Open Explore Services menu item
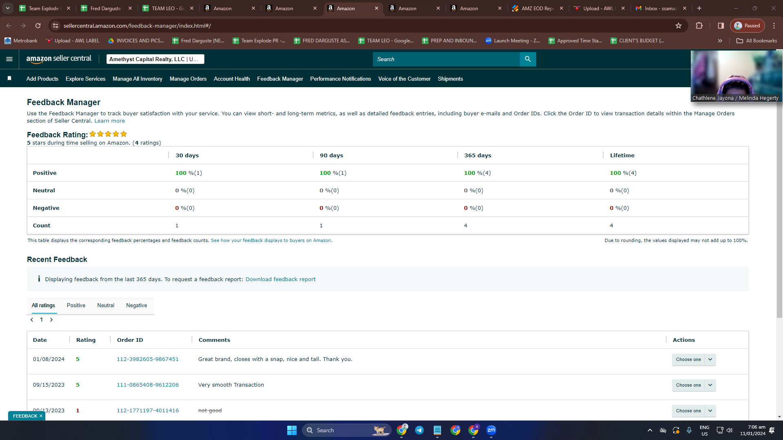 pyautogui.click(x=86, y=79)
